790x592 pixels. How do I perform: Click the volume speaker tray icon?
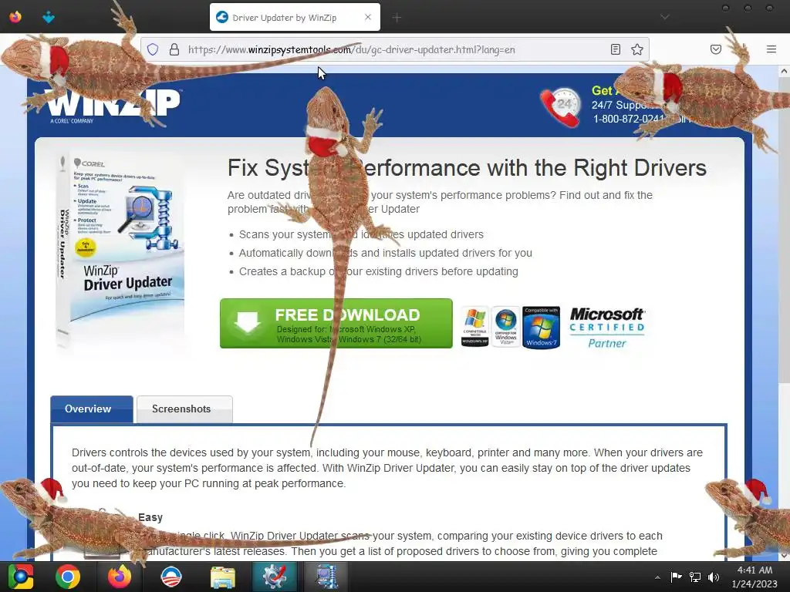714,577
